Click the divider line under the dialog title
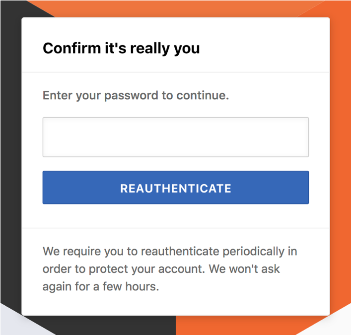The width and height of the screenshot is (351, 335). [x=176, y=72]
